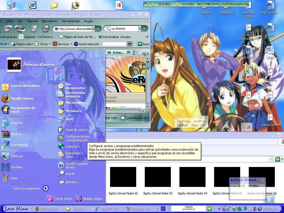The width and height of the screenshot is (284, 213).
Task: Open Herramientas menu in Firefox
Action: [71, 21]
